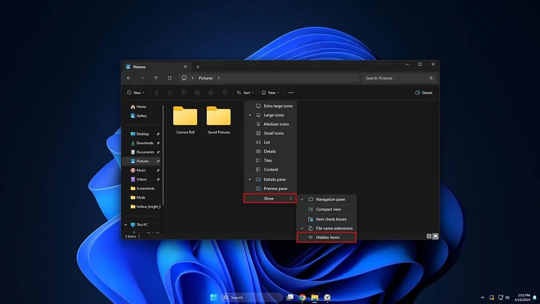Screen dimensions: 540x304
Task: Open the See more ellipsis menu
Action: coord(291,93)
